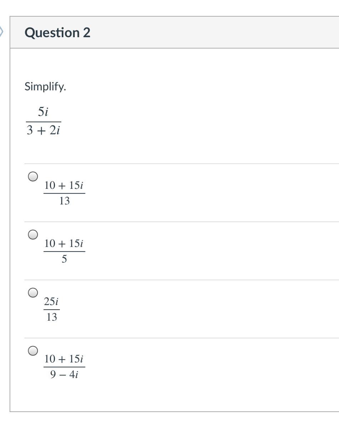Viewport: 339px width, 428px height.
Task: Click the gray Question 2 header bar
Action: point(174,32)
